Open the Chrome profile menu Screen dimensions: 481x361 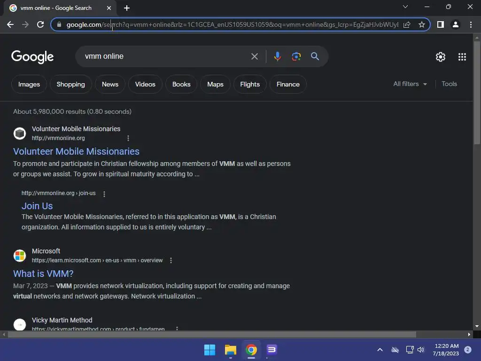click(x=456, y=24)
